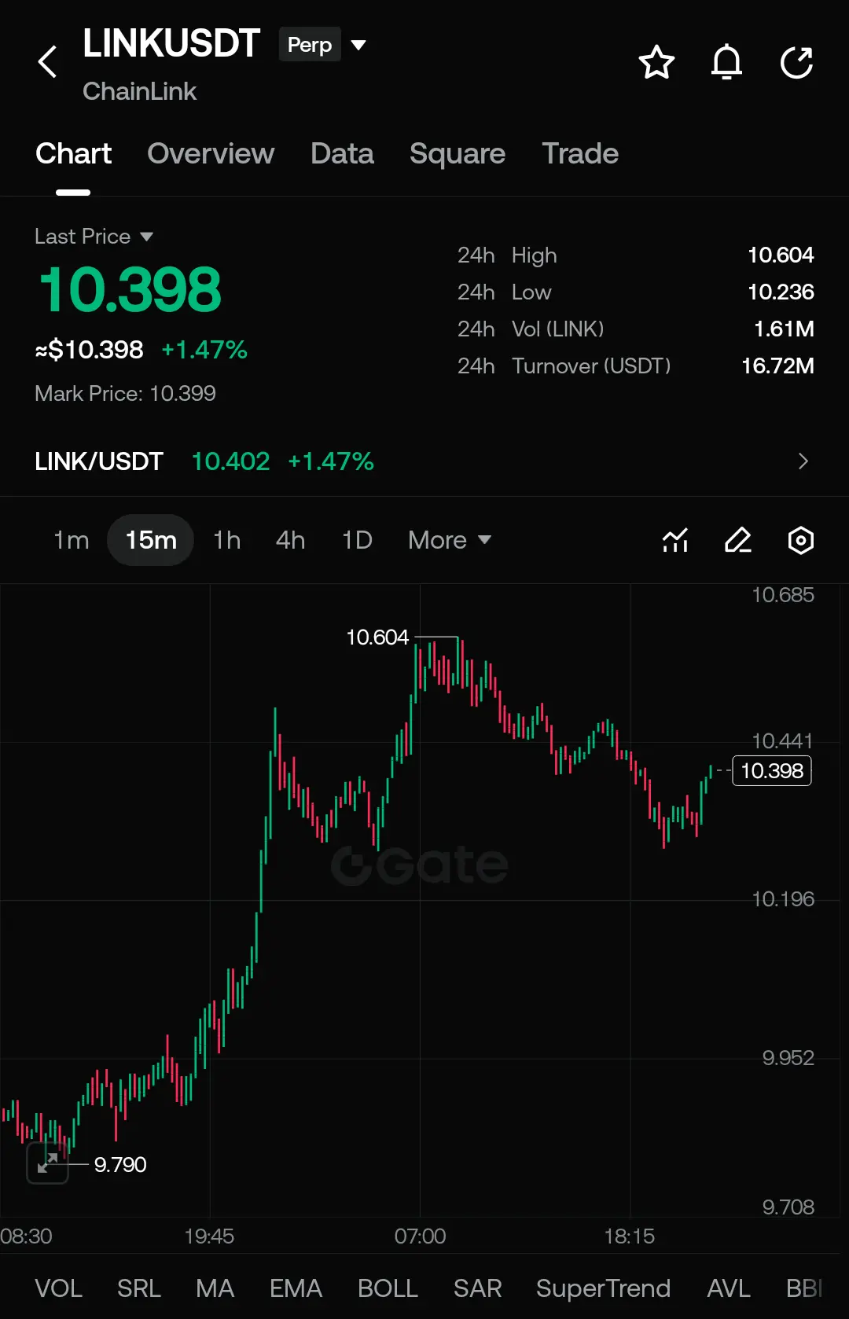
Task: Toggle SuperTrend indicator
Action: pos(603,1288)
